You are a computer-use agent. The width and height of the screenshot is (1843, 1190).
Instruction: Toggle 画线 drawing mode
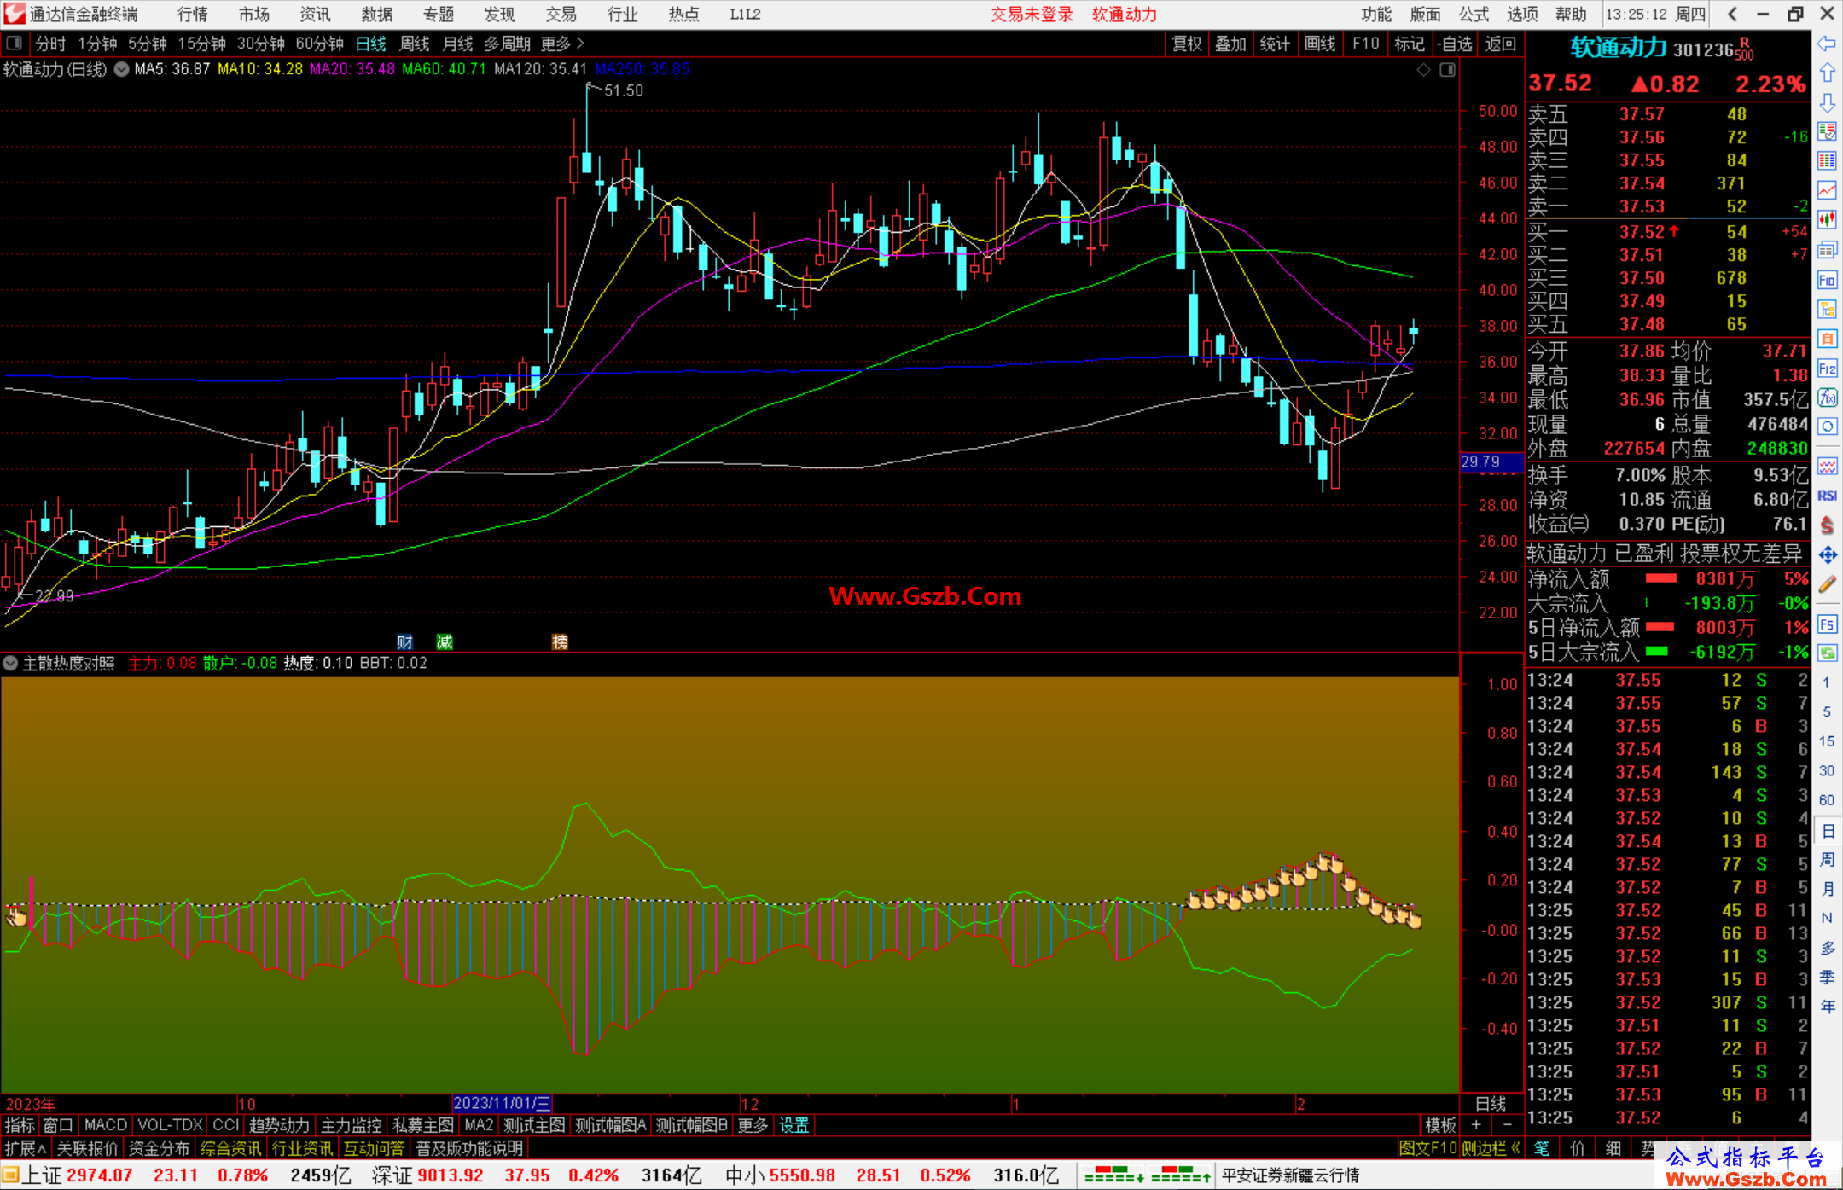point(1320,44)
